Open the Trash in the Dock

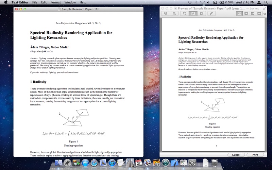click(215, 163)
